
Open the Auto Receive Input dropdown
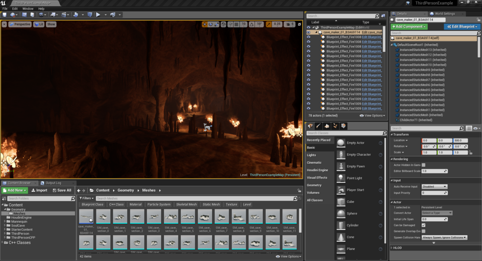point(434,187)
